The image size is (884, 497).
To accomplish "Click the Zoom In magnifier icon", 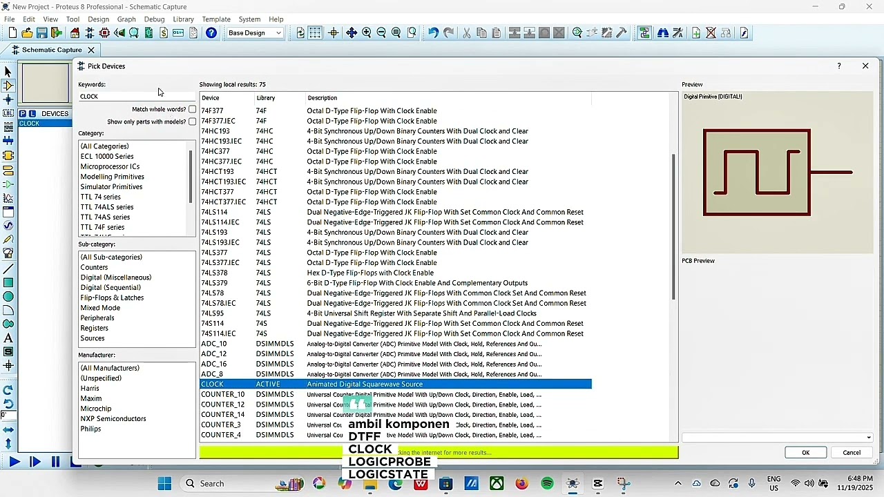I will coord(366,33).
